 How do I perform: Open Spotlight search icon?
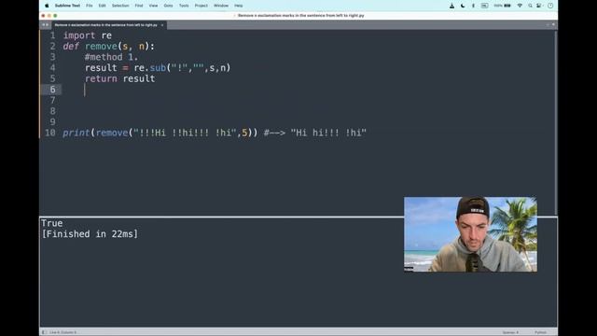point(530,6)
